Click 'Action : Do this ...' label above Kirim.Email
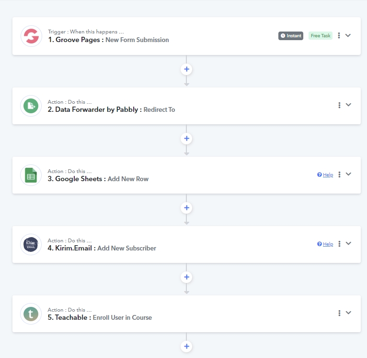Viewport: 367px width, 358px height. point(69,241)
